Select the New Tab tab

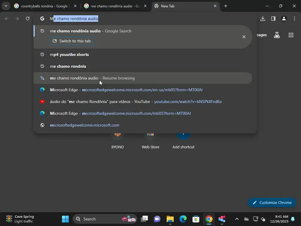pos(185,6)
